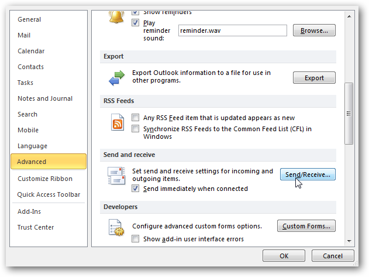Check Synchronize RSS Feeds to Common Feed List
Image resolution: width=369 pixels, height=277 pixels.
136,129
